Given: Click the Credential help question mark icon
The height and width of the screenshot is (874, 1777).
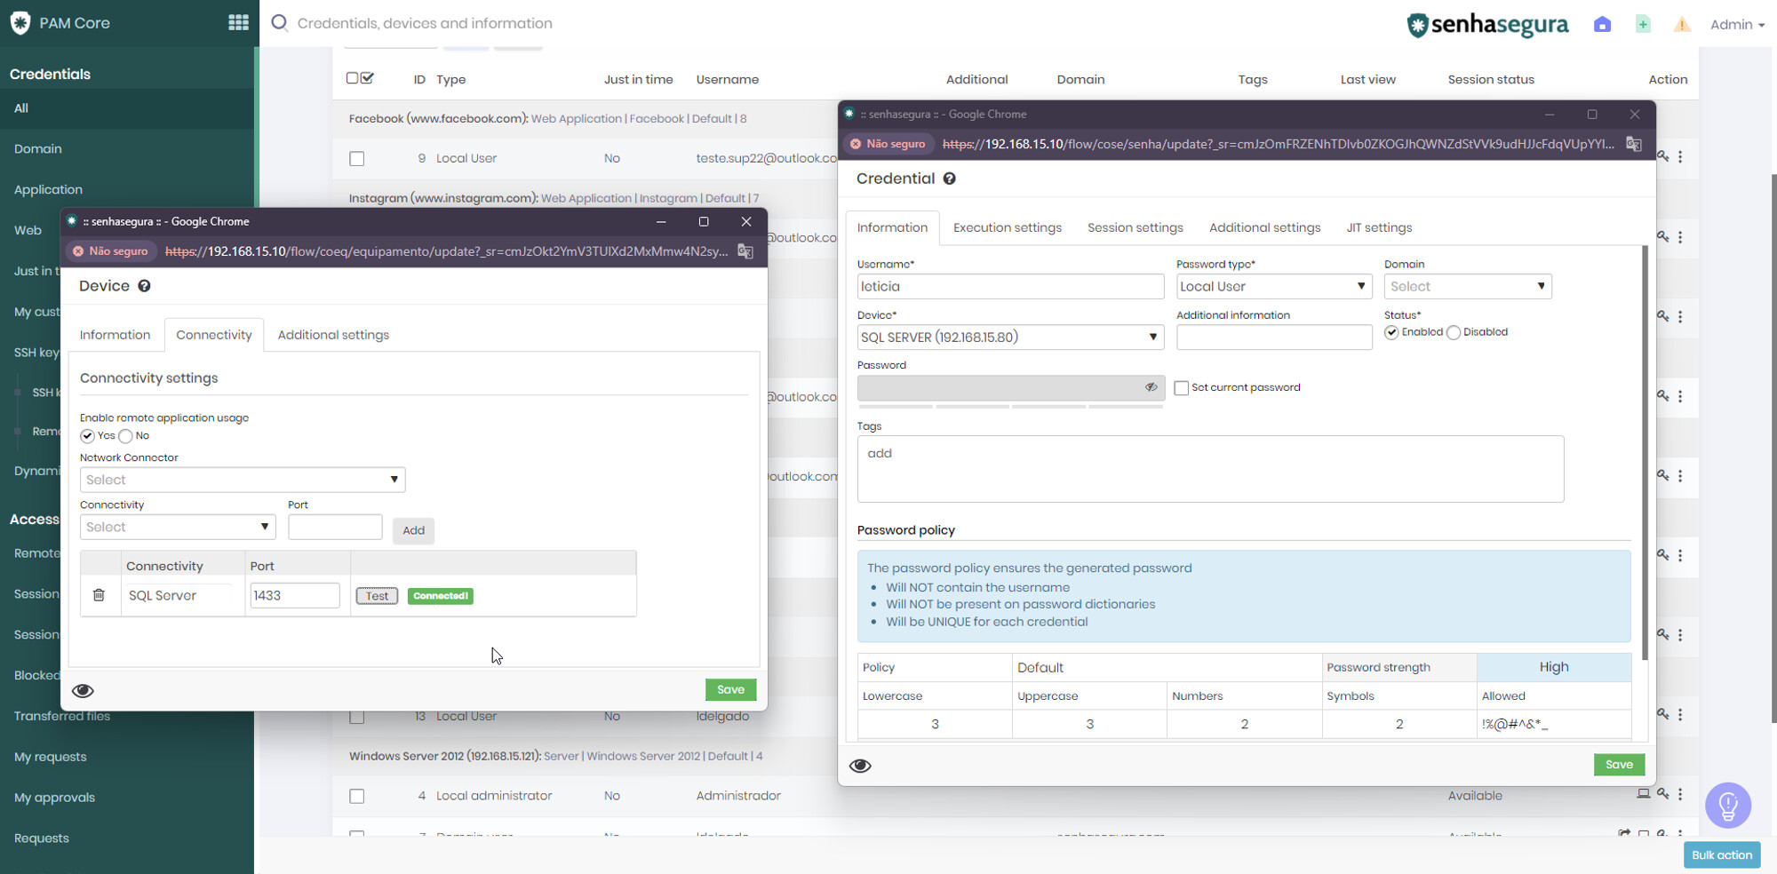Looking at the screenshot, I should pos(950,179).
